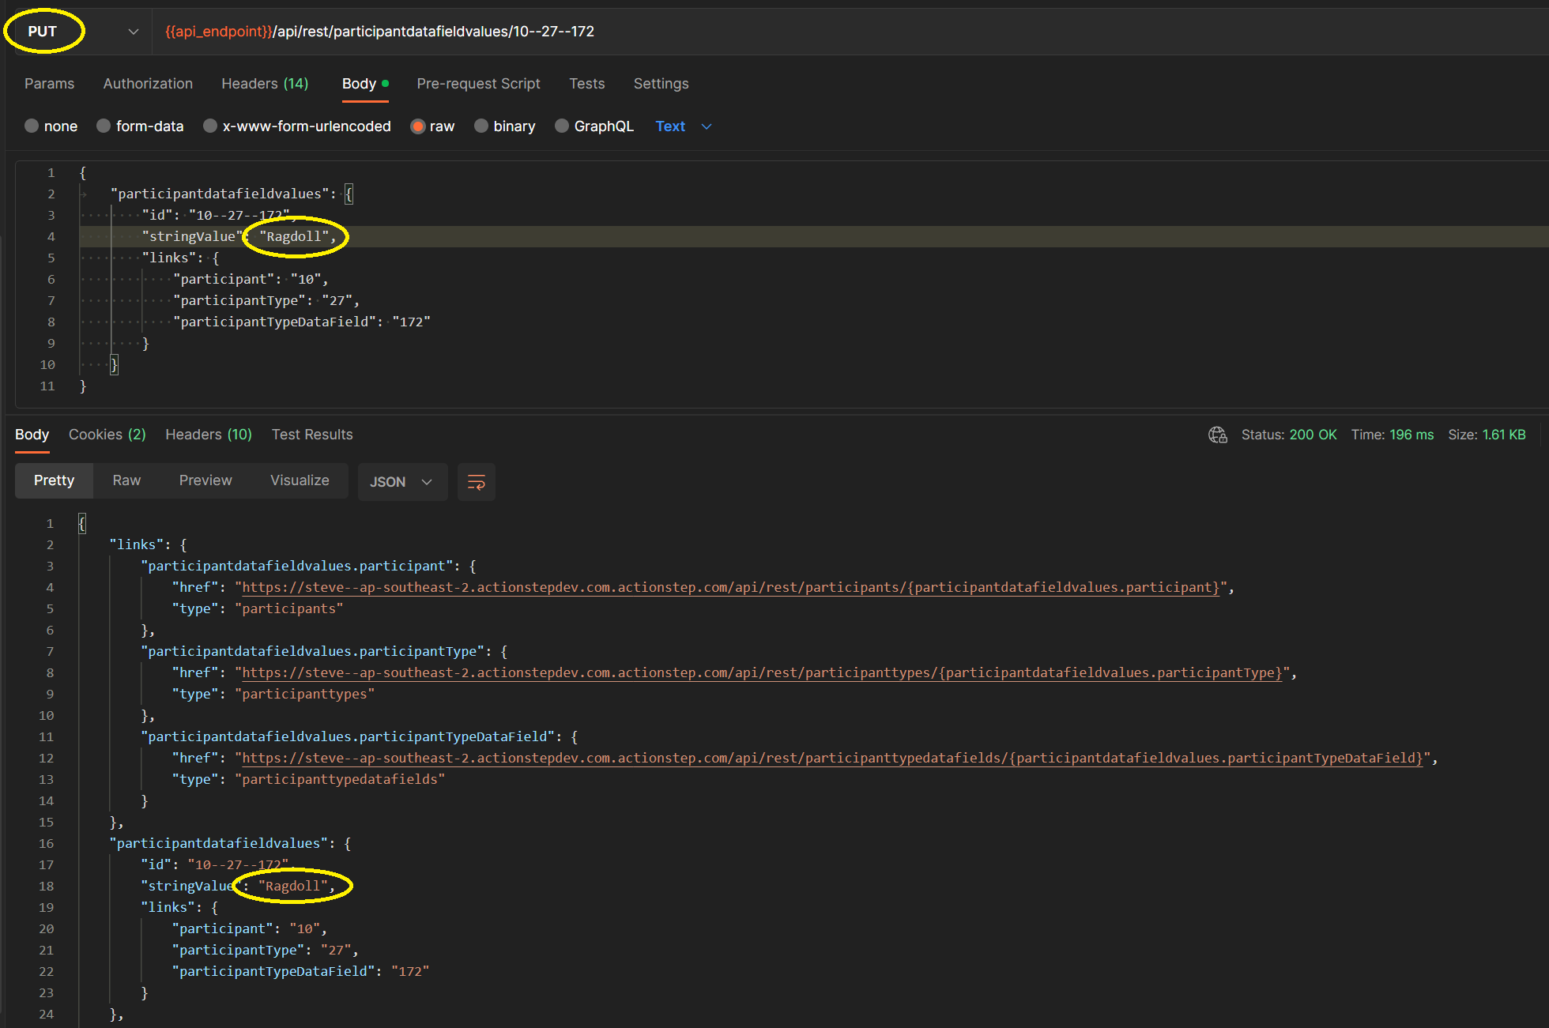1549x1028 pixels.
Task: Click the Size 1.61 KB indicator
Action: pos(1487,435)
